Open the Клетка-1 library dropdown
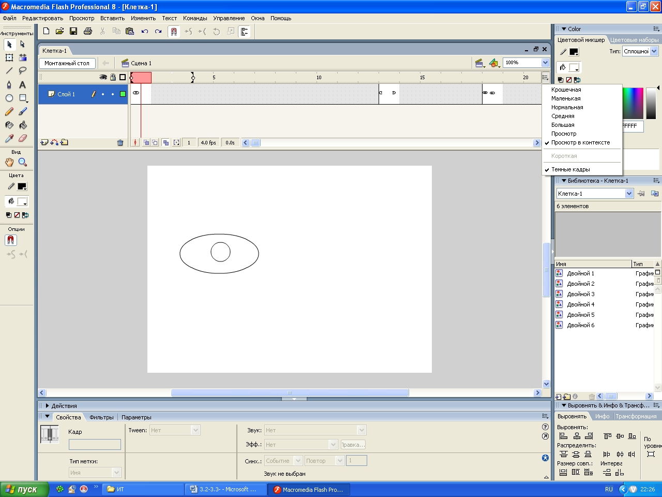The image size is (662, 497). coord(629,194)
